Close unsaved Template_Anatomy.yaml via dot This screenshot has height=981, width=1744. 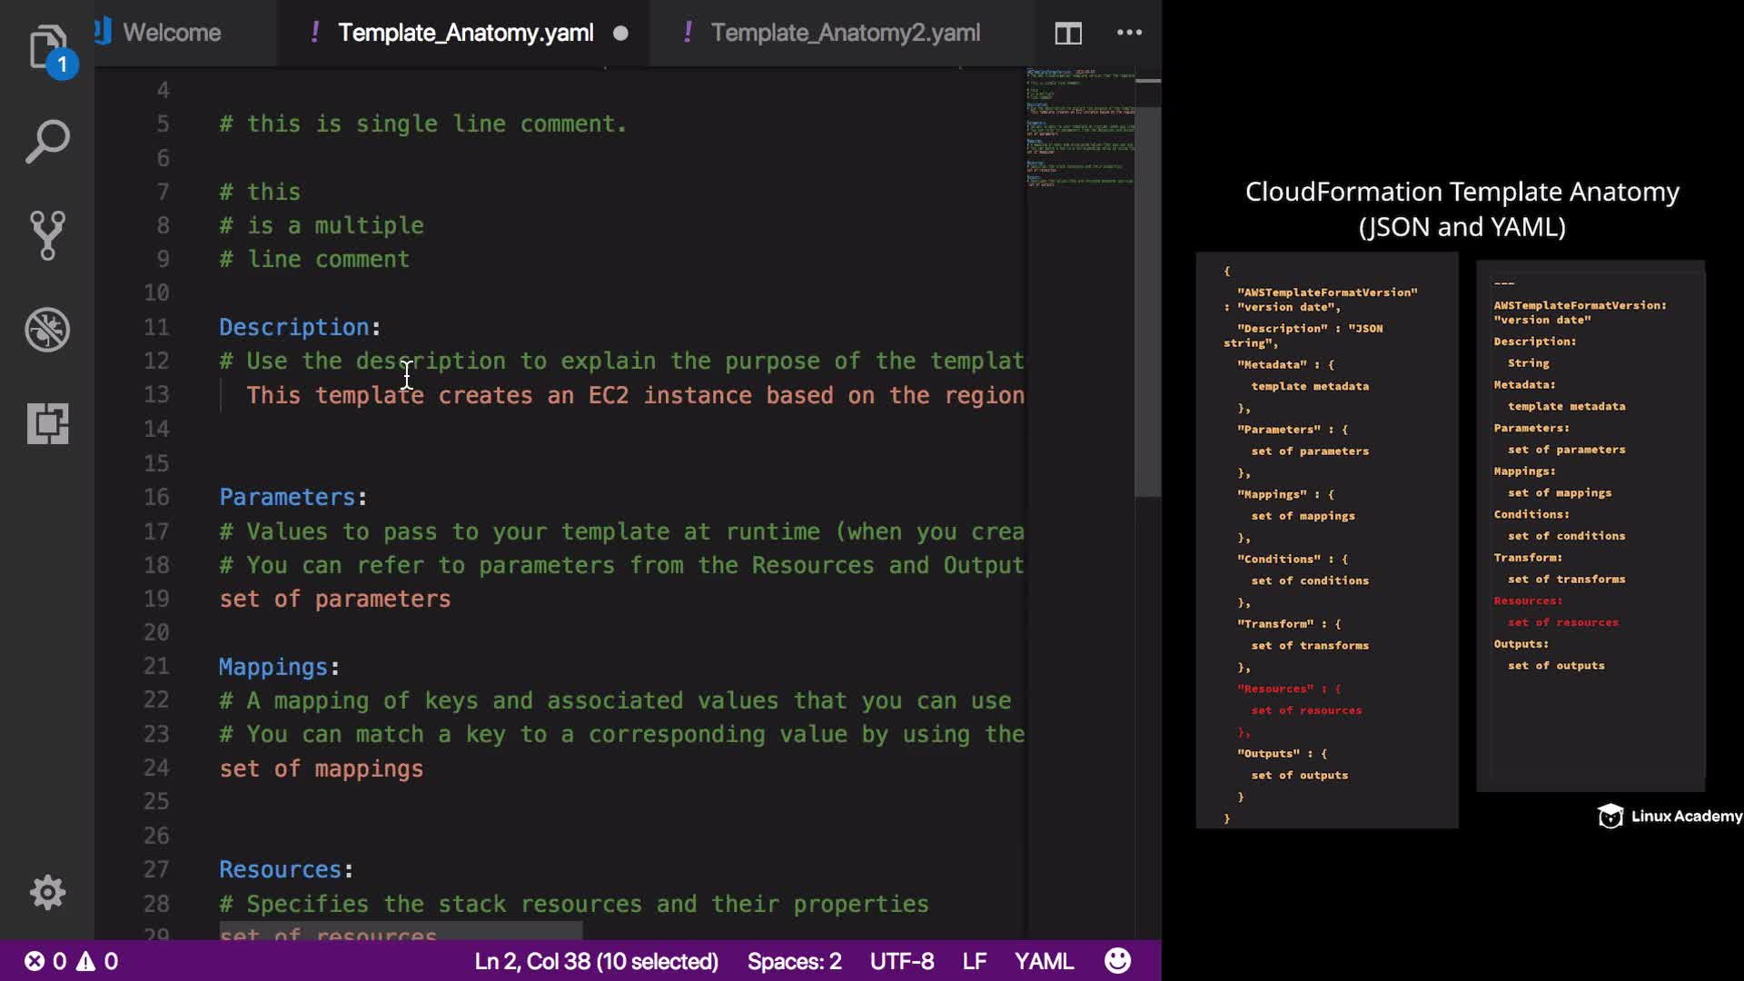[620, 33]
